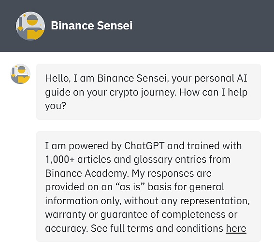274x251 pixels.
Task: Open the terms and conditions "here" link
Action: click(236, 228)
